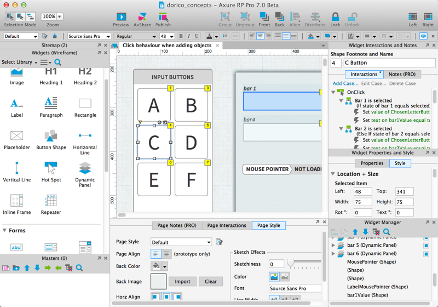Toggle the eye visibility button
Viewport: 438px width, 307px height.
click(x=423, y=36)
